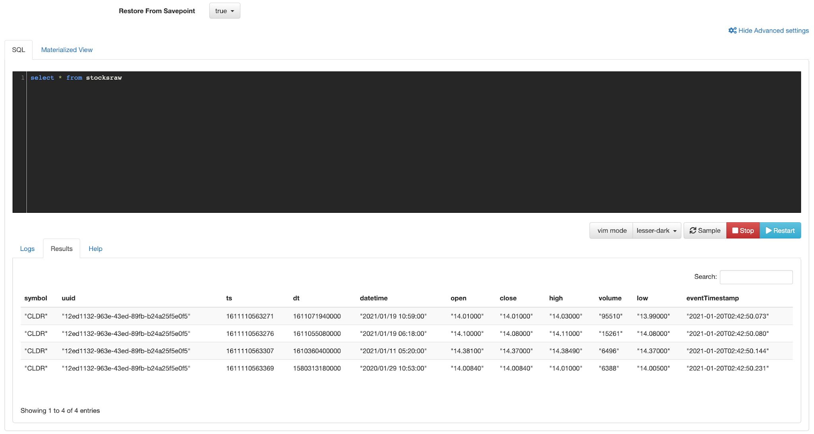The height and width of the screenshot is (434, 814).
Task: Open the Help tab
Action: click(95, 249)
